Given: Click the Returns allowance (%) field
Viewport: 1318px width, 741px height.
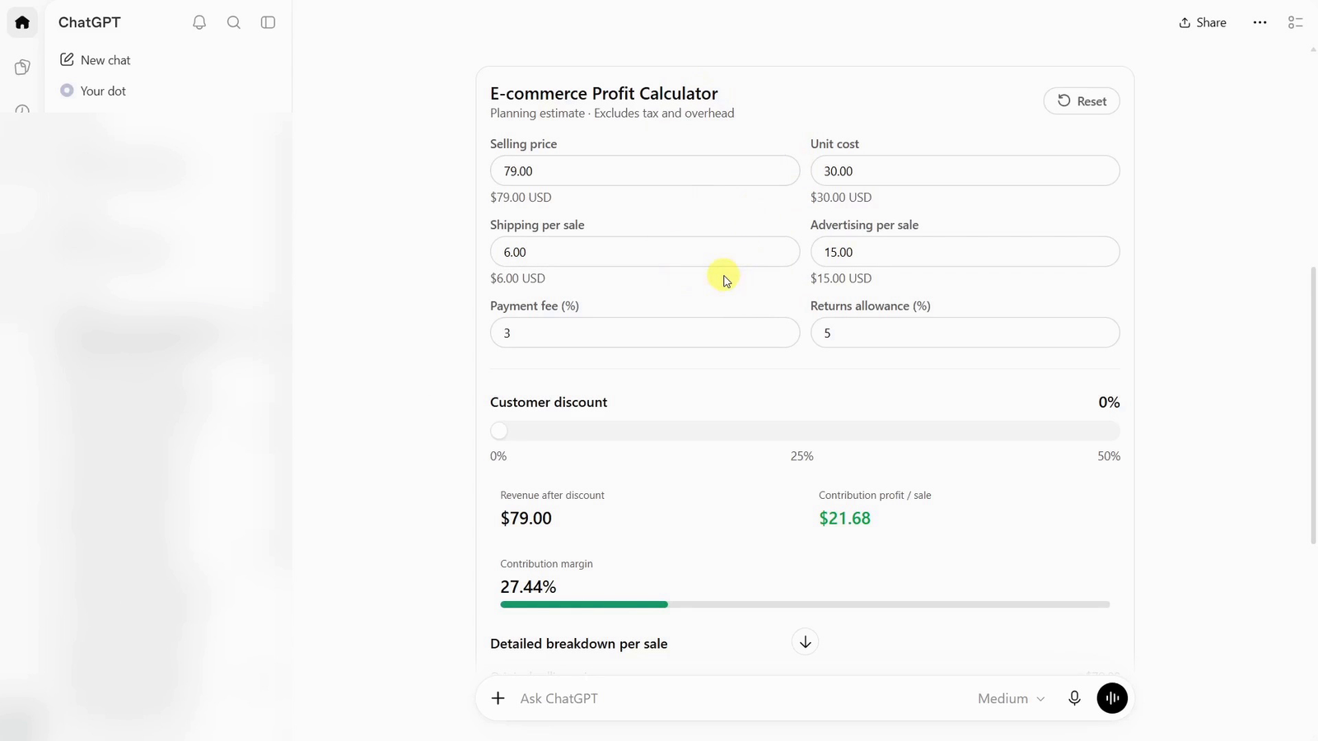Looking at the screenshot, I should (965, 333).
